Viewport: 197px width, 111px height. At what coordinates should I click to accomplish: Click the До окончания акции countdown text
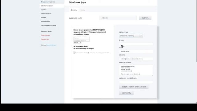(83, 47)
